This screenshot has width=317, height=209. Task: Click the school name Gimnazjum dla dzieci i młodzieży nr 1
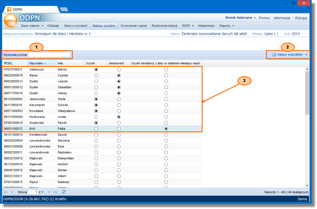point(63,34)
